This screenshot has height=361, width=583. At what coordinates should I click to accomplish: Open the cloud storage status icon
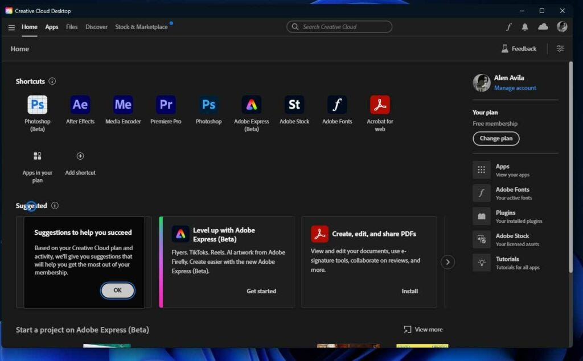pyautogui.click(x=543, y=27)
